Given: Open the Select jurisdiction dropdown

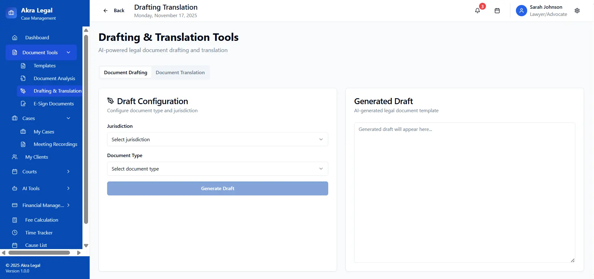Looking at the screenshot, I should pos(217,139).
